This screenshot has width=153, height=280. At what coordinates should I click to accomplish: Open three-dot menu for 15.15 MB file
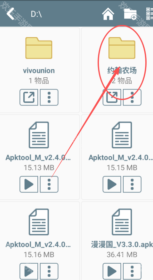132,184
